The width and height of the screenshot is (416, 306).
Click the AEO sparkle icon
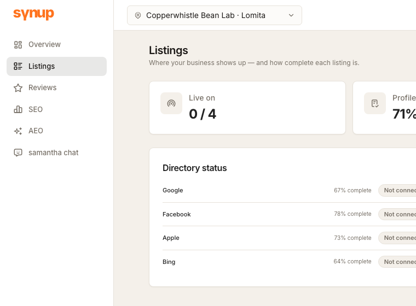coord(18,131)
